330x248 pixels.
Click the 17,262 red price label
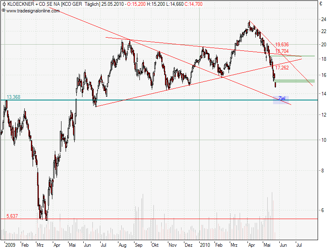(x=282, y=67)
